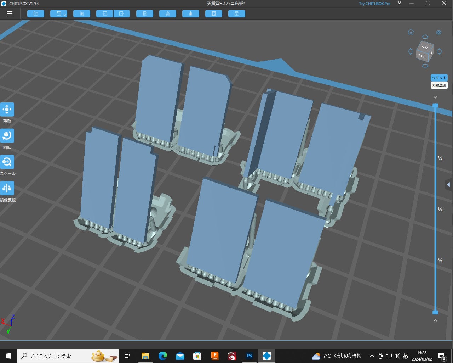The image size is (453, 363).
Task: Expand the collapsed right side panel arrow
Action: point(448,185)
